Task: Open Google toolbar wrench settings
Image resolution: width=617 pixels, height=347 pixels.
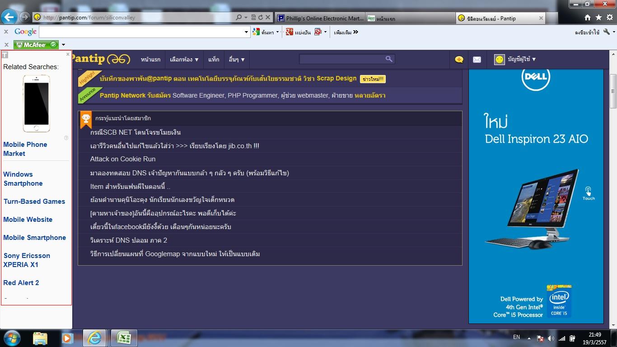Action: [x=607, y=32]
